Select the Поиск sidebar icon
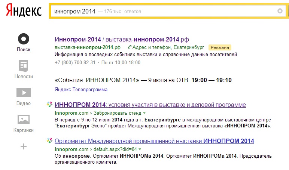 point(24,39)
